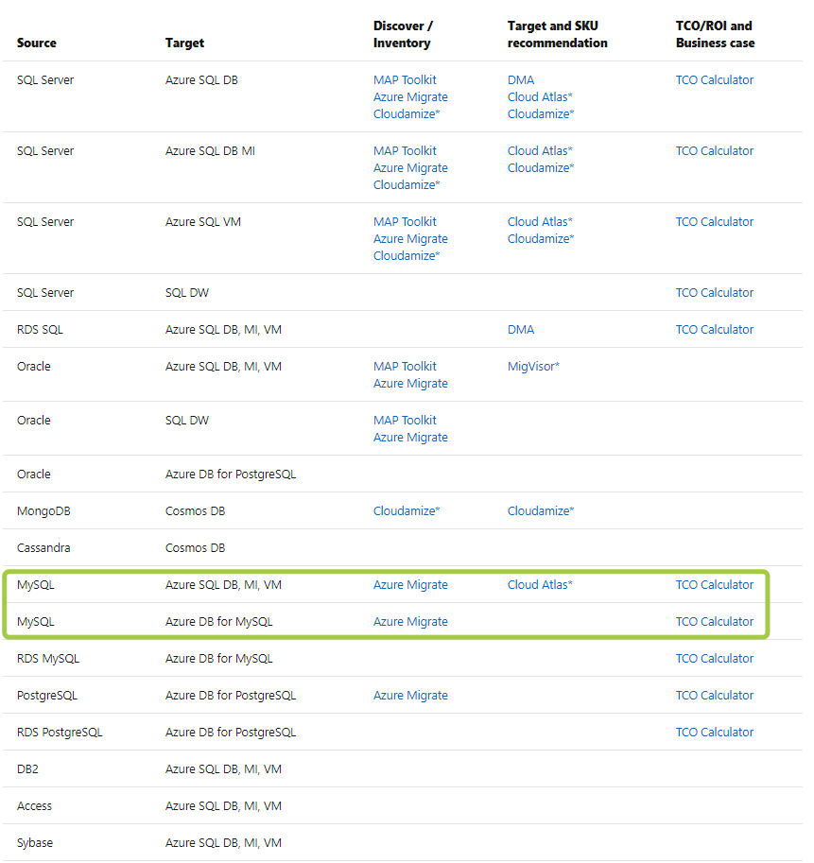Open TCO Calculator link in PostgreSQL source row
814x863 pixels.
tap(715, 696)
